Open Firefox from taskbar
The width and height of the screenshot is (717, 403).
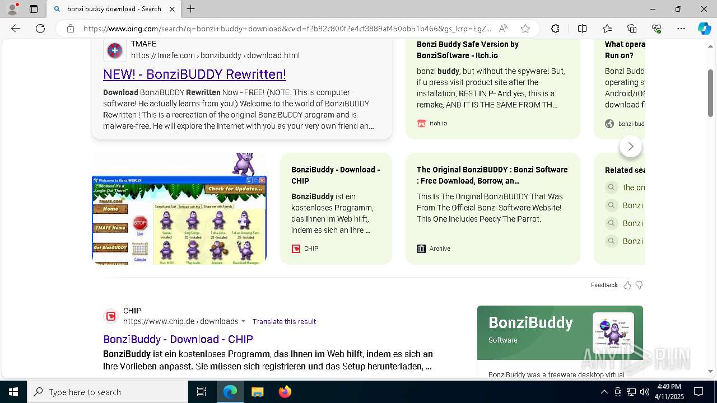point(285,392)
